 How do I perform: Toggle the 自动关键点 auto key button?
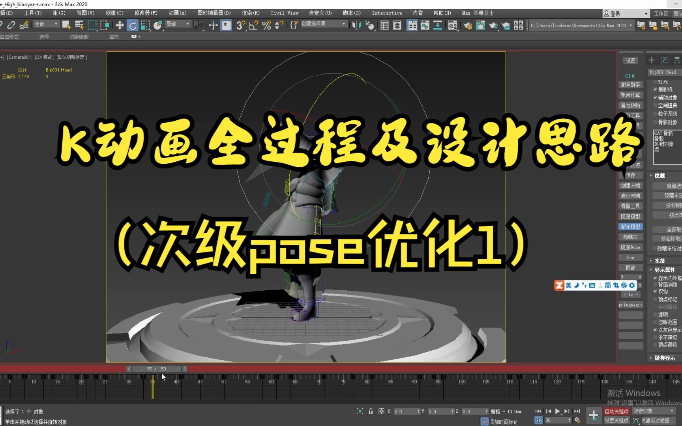[x=617, y=411]
